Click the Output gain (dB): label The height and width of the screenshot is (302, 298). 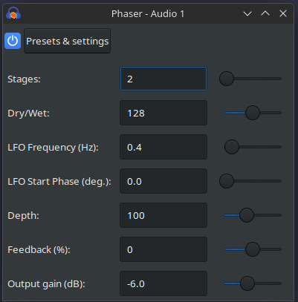46,284
